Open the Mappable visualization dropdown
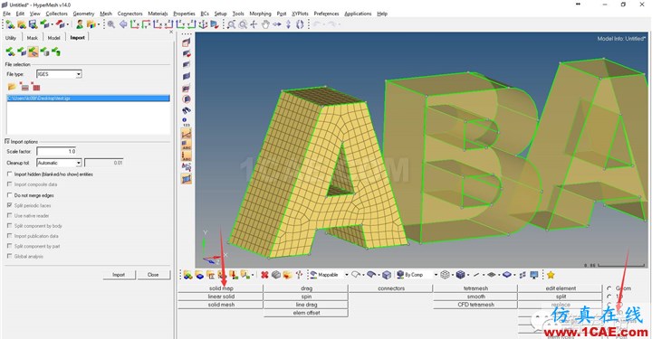Screen dimensions: 652x339 click(x=329, y=275)
